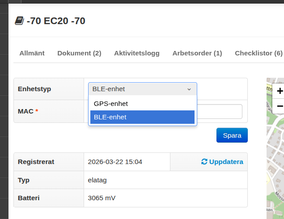Click the Registrerat timestamp value
This screenshot has width=284, height=219.
pyautogui.click(x=115, y=162)
